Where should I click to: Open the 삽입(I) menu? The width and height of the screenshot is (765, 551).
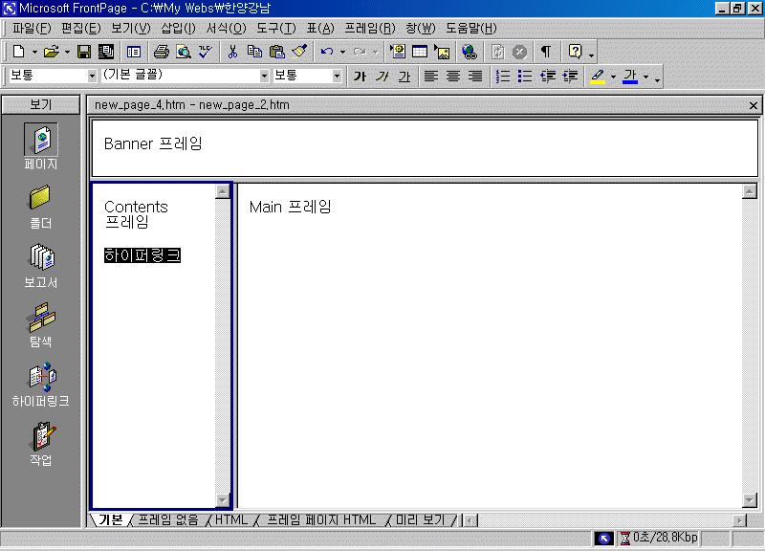click(178, 29)
